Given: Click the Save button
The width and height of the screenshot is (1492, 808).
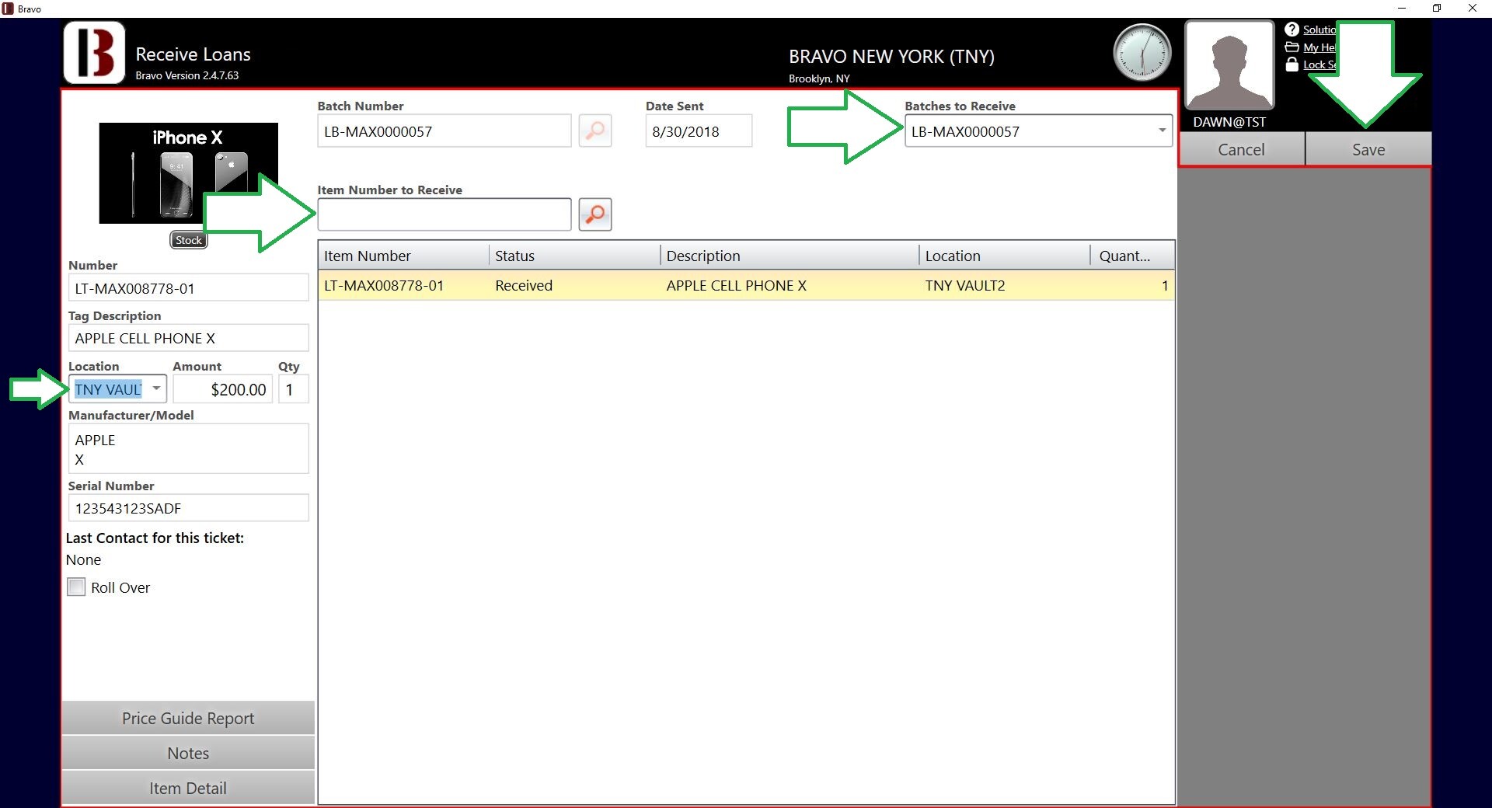Looking at the screenshot, I should [x=1368, y=149].
